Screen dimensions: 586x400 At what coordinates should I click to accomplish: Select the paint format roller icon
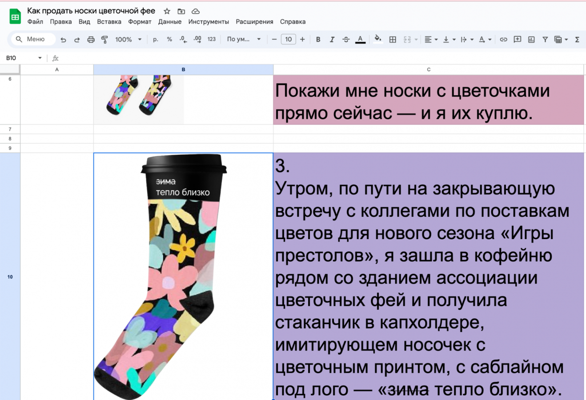(104, 40)
